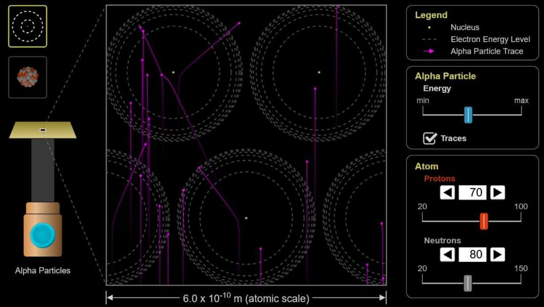Uncheck the Traces checkbox
The width and height of the screenshot is (544, 307).
point(429,138)
